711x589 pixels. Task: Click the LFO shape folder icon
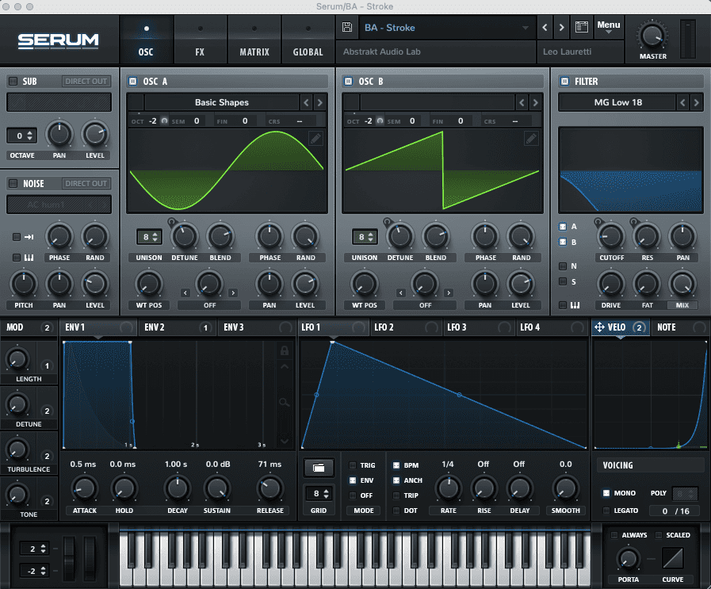tap(319, 468)
